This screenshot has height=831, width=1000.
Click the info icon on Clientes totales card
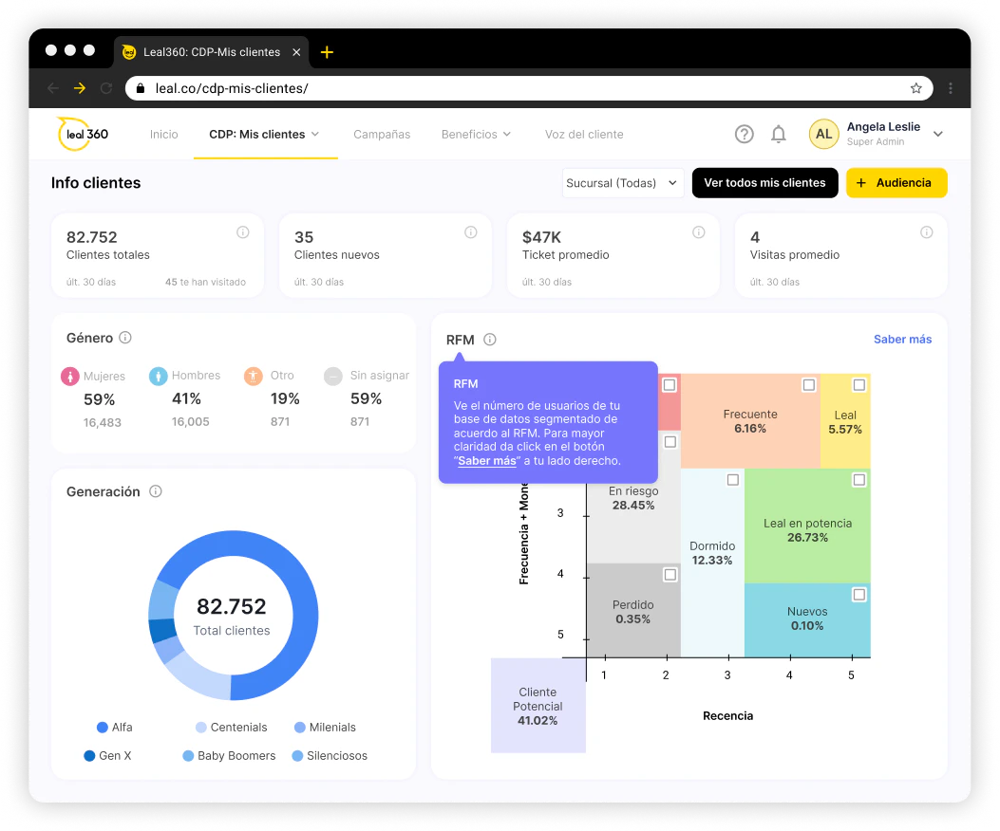pyautogui.click(x=242, y=231)
